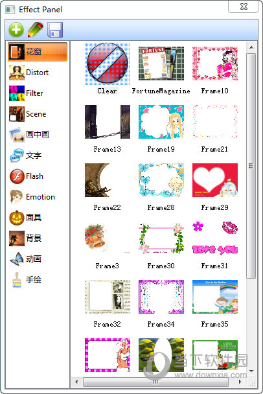Select the pink checkered frame thumbnail
263x394 pixels.
[108, 355]
